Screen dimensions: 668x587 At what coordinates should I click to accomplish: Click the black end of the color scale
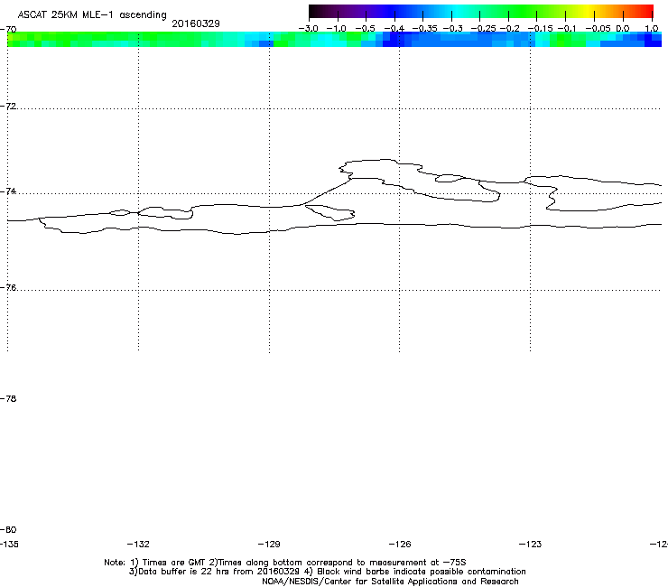(x=315, y=11)
